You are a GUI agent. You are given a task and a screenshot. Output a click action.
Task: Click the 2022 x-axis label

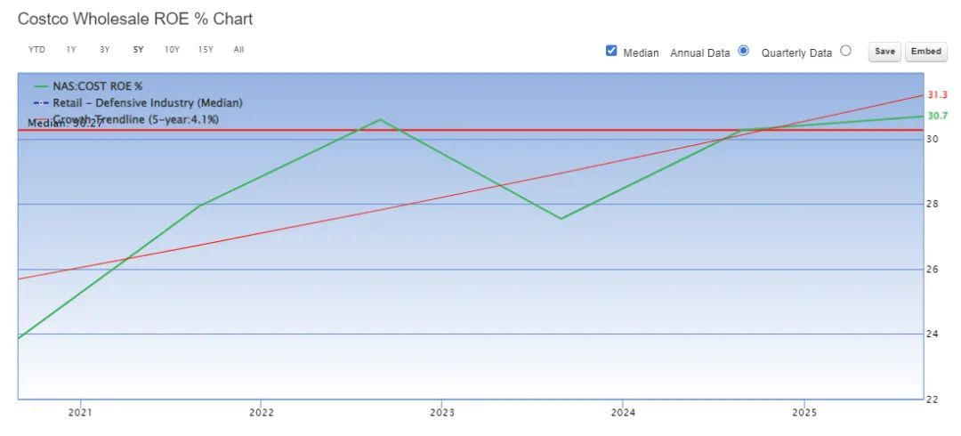point(261,412)
